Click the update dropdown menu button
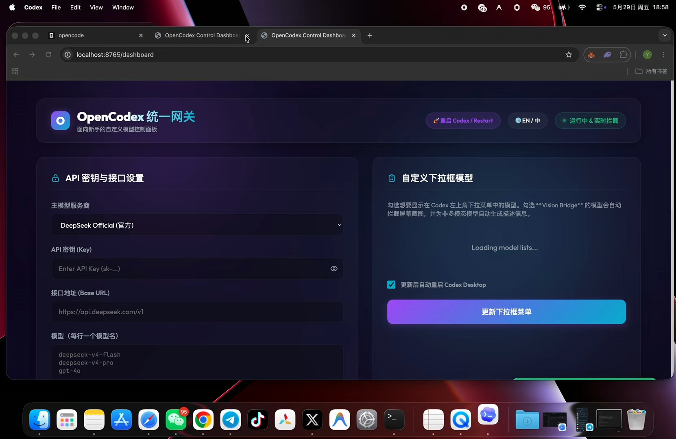 [506, 312]
